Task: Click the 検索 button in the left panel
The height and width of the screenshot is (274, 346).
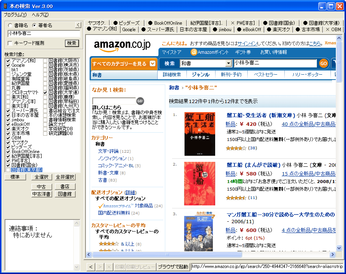Action: [72, 43]
